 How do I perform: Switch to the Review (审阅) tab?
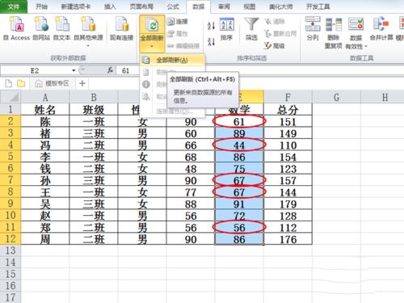click(x=224, y=6)
